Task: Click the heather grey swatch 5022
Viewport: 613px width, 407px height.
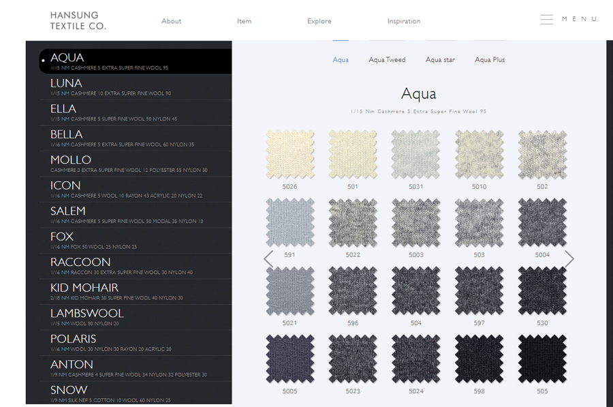Action: [353, 223]
